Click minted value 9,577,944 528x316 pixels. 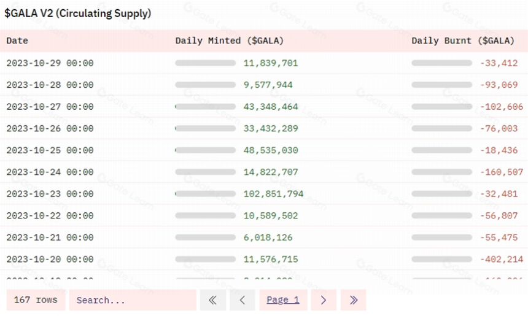(268, 85)
